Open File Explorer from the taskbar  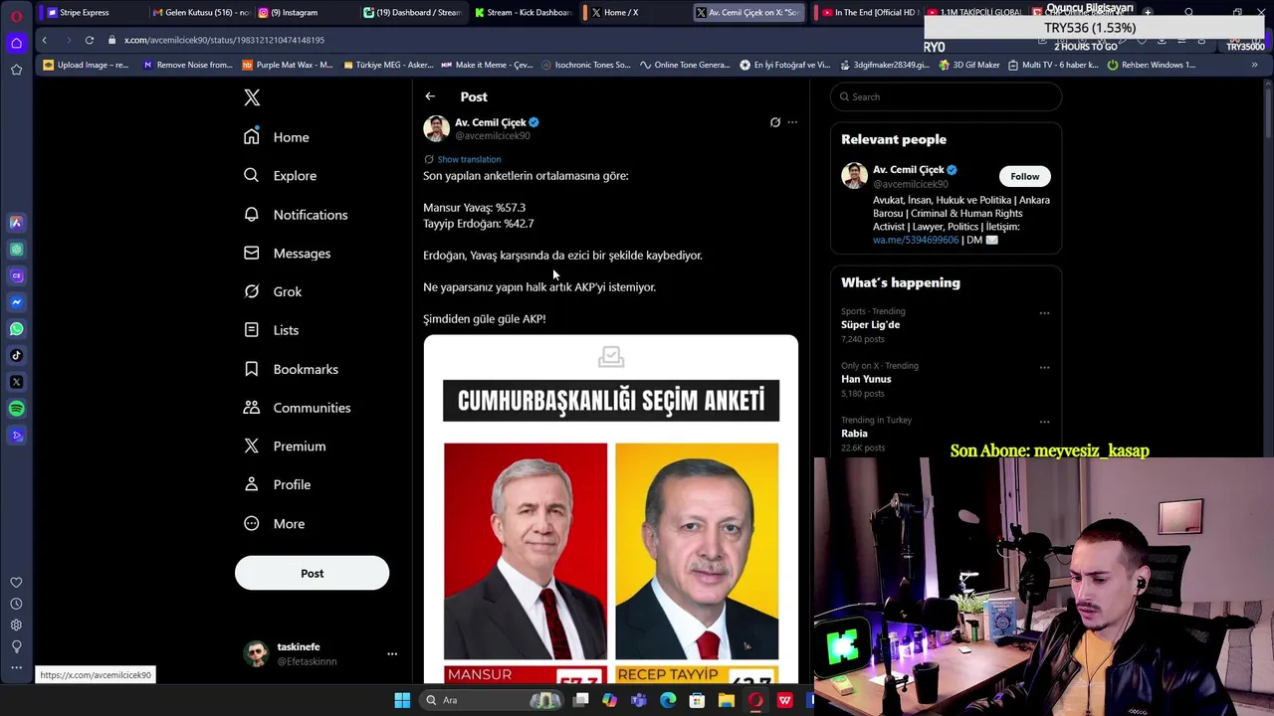pos(727,700)
